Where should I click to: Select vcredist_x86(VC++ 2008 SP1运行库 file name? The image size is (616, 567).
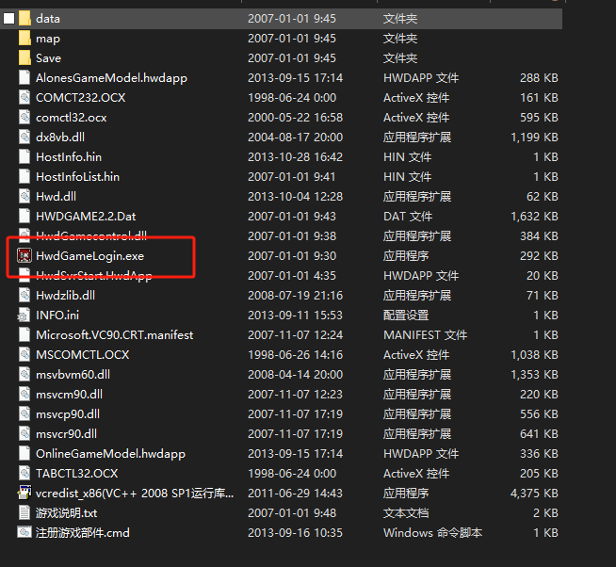[135, 494]
